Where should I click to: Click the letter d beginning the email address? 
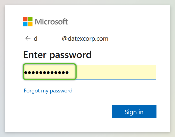click(35, 39)
